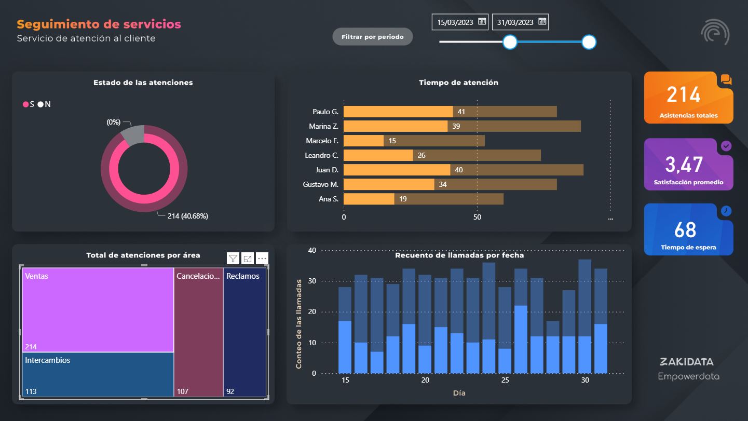Image resolution: width=748 pixels, height=421 pixels.
Task: Click the end date field 31/03/2023
Action: click(515, 22)
